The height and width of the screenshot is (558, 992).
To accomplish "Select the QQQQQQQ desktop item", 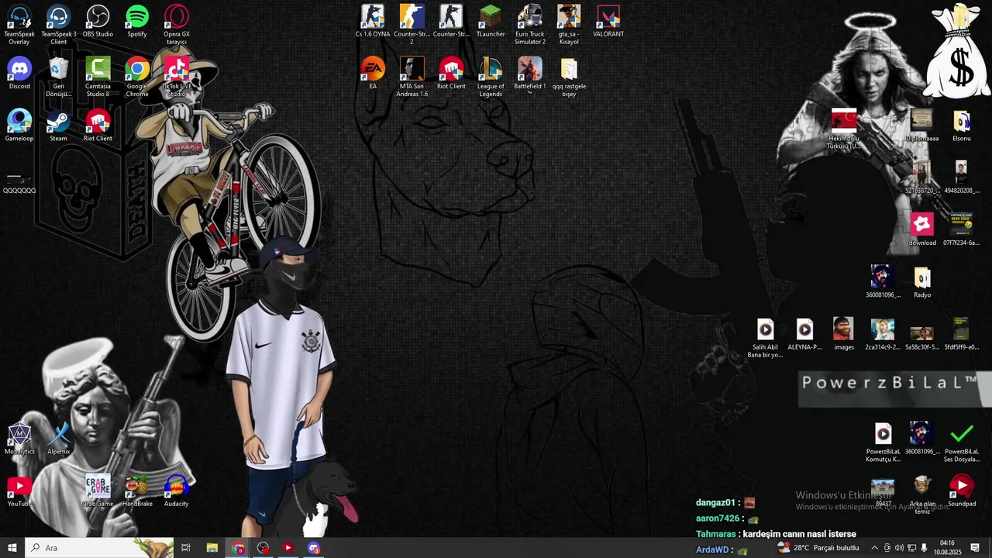I will coord(19,182).
